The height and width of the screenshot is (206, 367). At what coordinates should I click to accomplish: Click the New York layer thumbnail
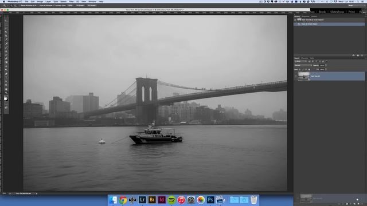click(x=304, y=76)
